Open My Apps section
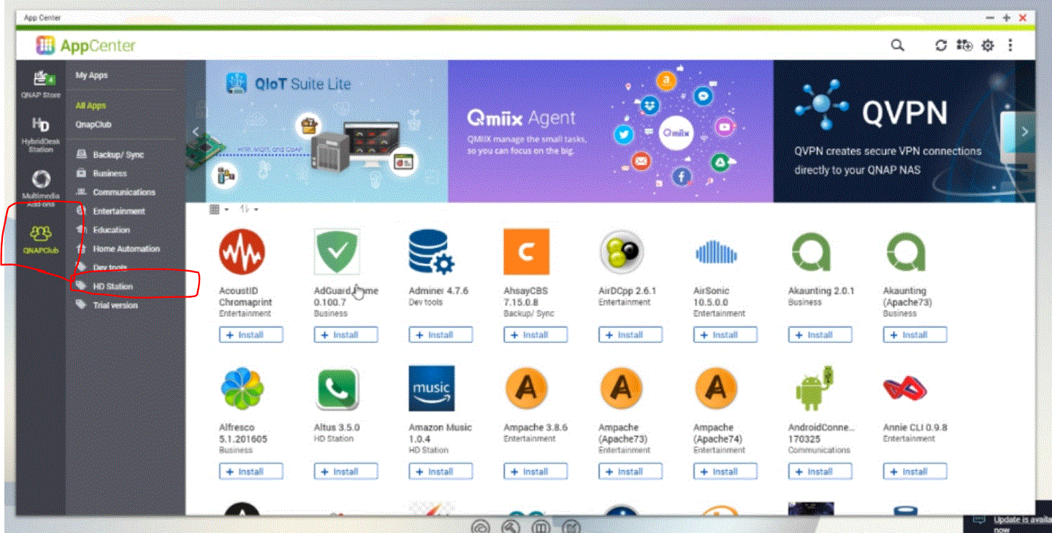 tap(91, 75)
